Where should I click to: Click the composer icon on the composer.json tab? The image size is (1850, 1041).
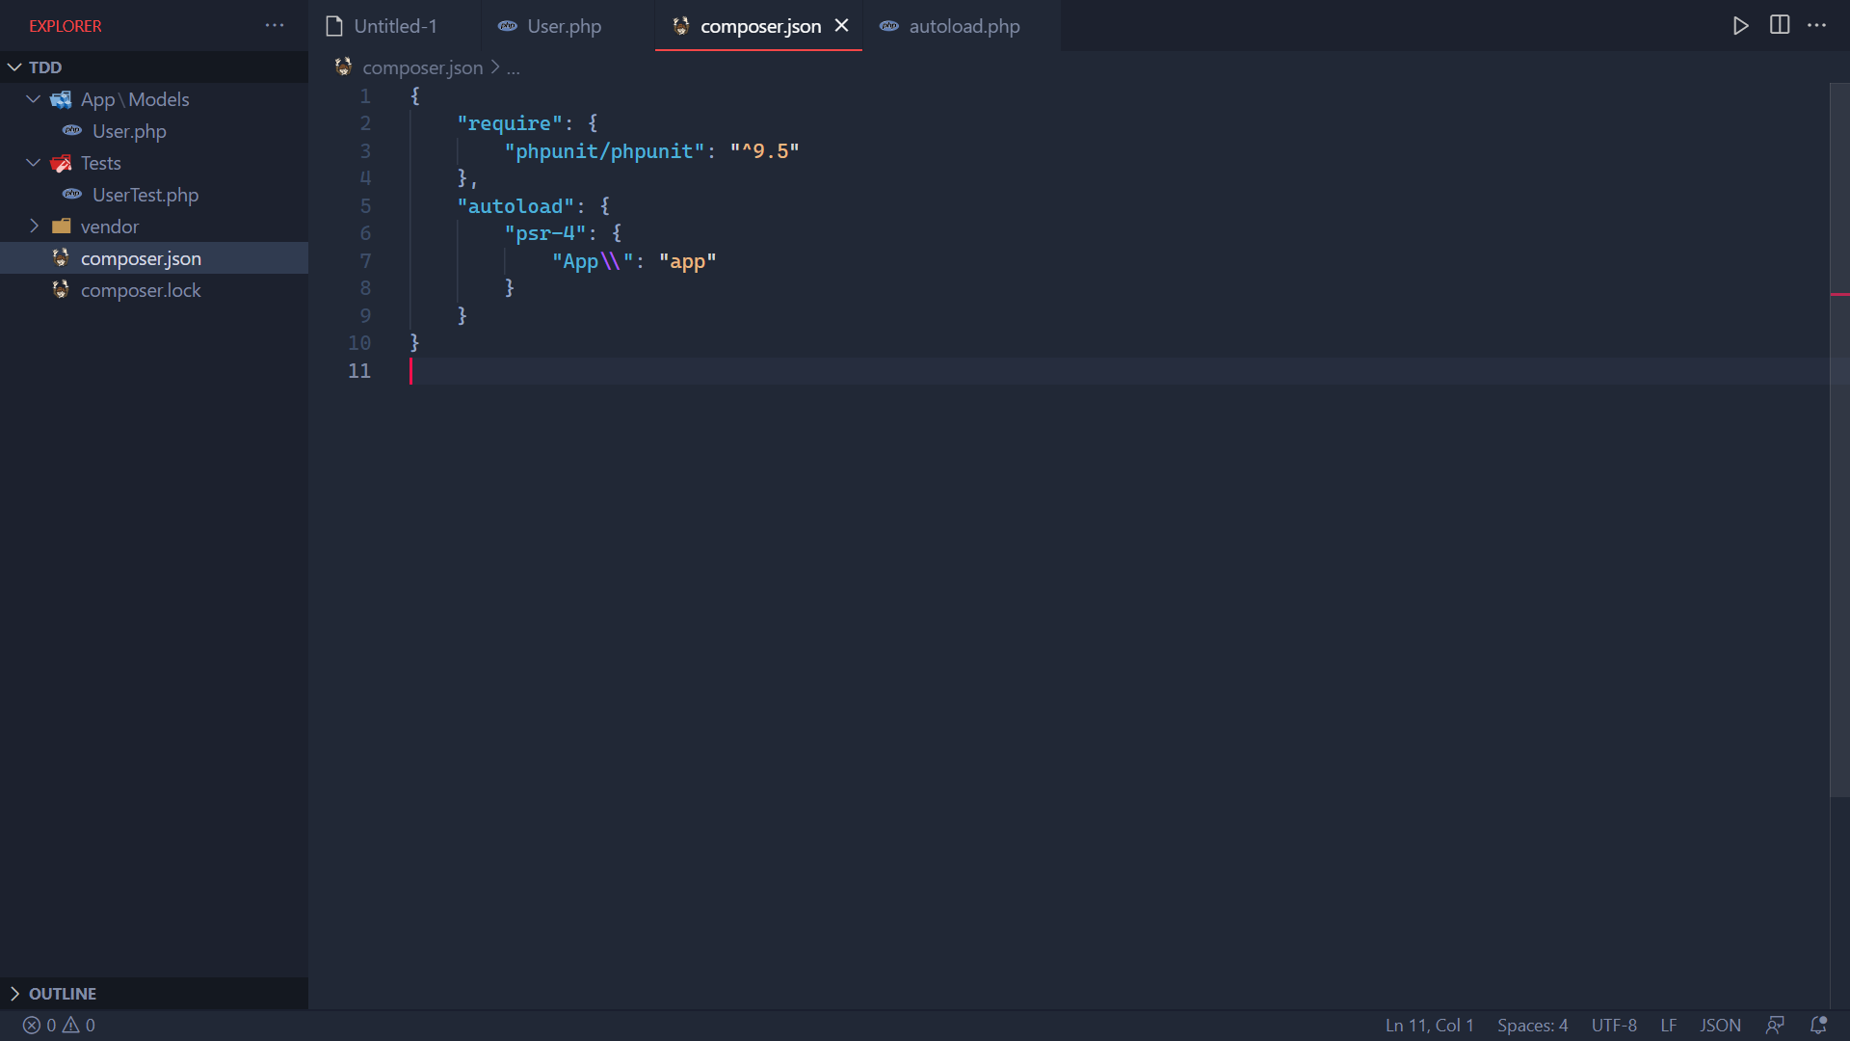tap(680, 26)
